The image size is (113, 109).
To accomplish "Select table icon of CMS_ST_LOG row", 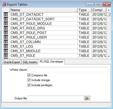I will (6, 46).
